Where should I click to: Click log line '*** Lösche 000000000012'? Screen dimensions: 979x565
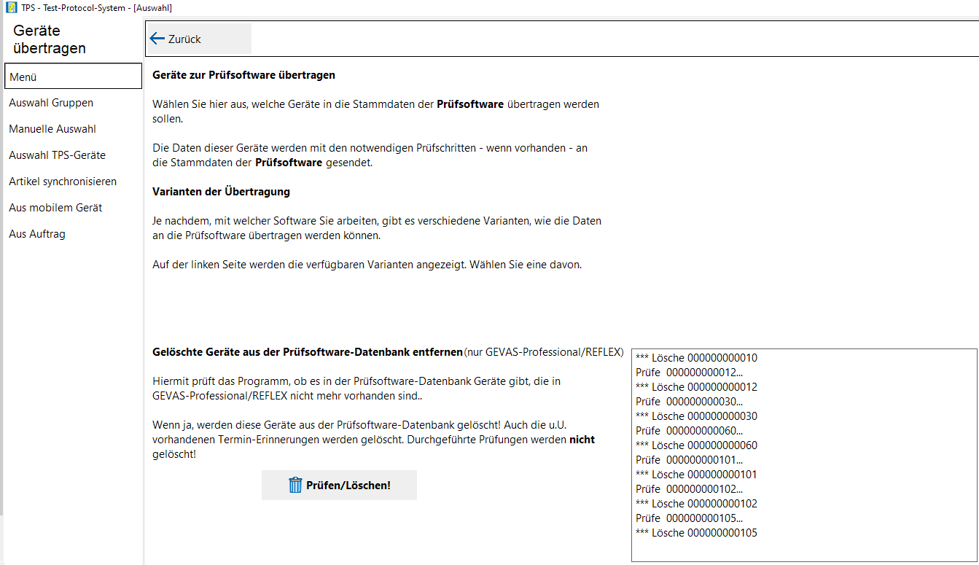(x=696, y=387)
